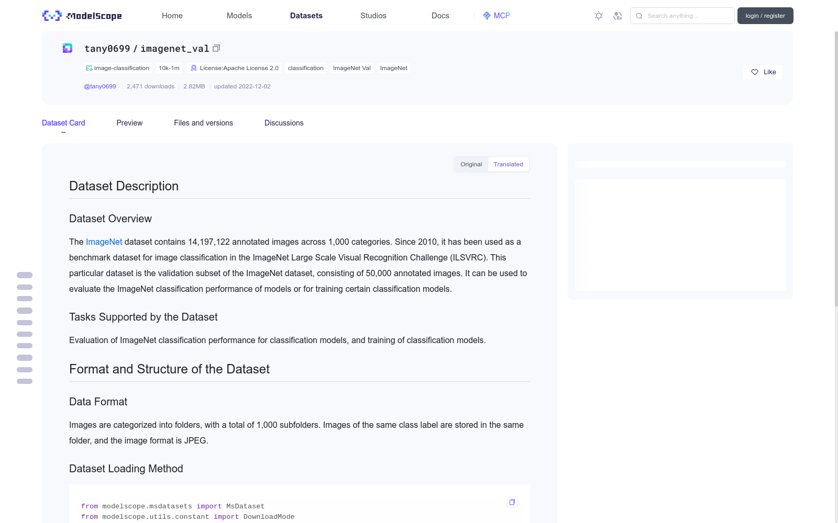Viewport: 838px width, 523px height.
Task: Click the image-classification tag
Action: (x=118, y=68)
